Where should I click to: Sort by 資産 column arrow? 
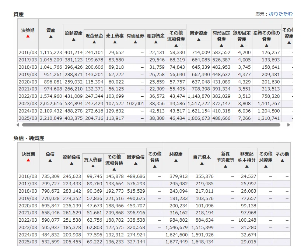[x=51, y=36]
